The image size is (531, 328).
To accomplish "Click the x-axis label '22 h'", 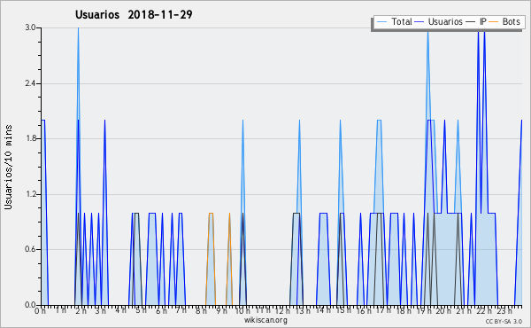I will coord(484,311).
